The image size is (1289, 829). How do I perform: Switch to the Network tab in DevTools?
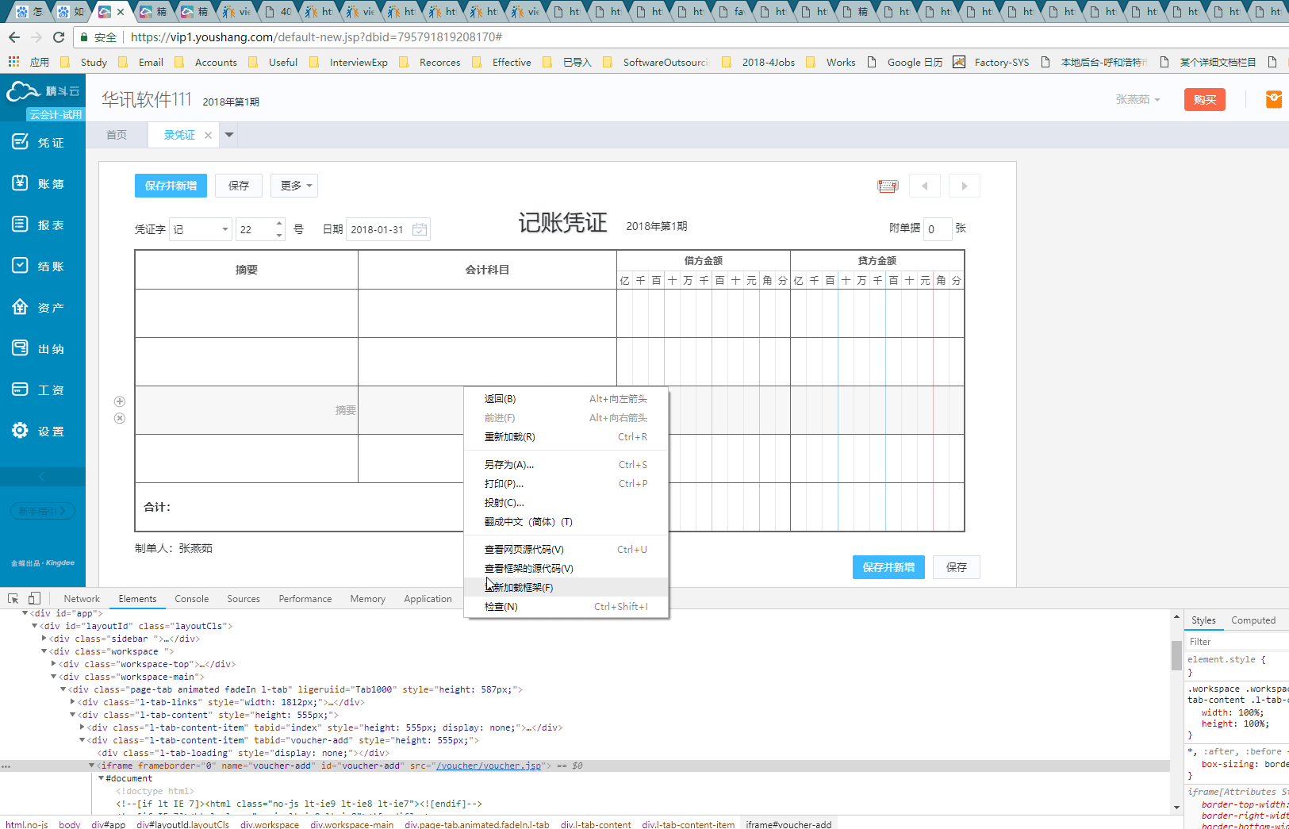pos(82,599)
